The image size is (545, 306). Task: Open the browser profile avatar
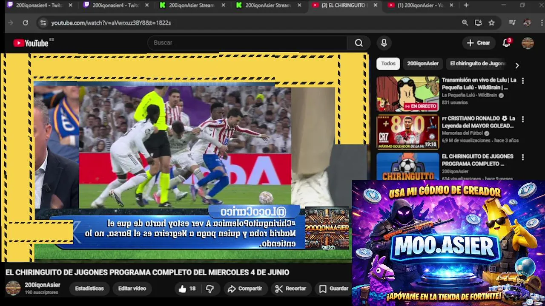click(527, 23)
